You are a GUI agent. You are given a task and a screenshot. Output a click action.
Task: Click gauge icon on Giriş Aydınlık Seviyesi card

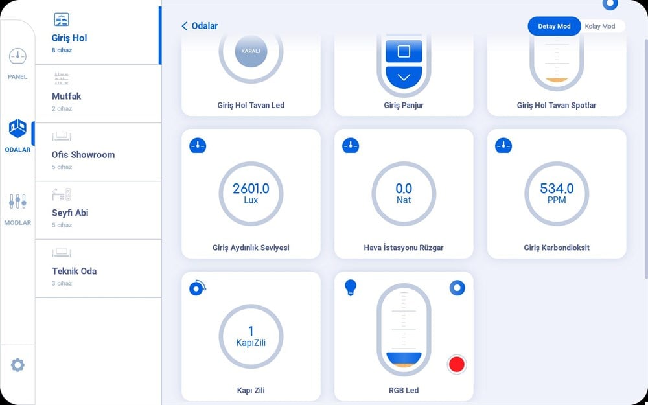pyautogui.click(x=198, y=145)
